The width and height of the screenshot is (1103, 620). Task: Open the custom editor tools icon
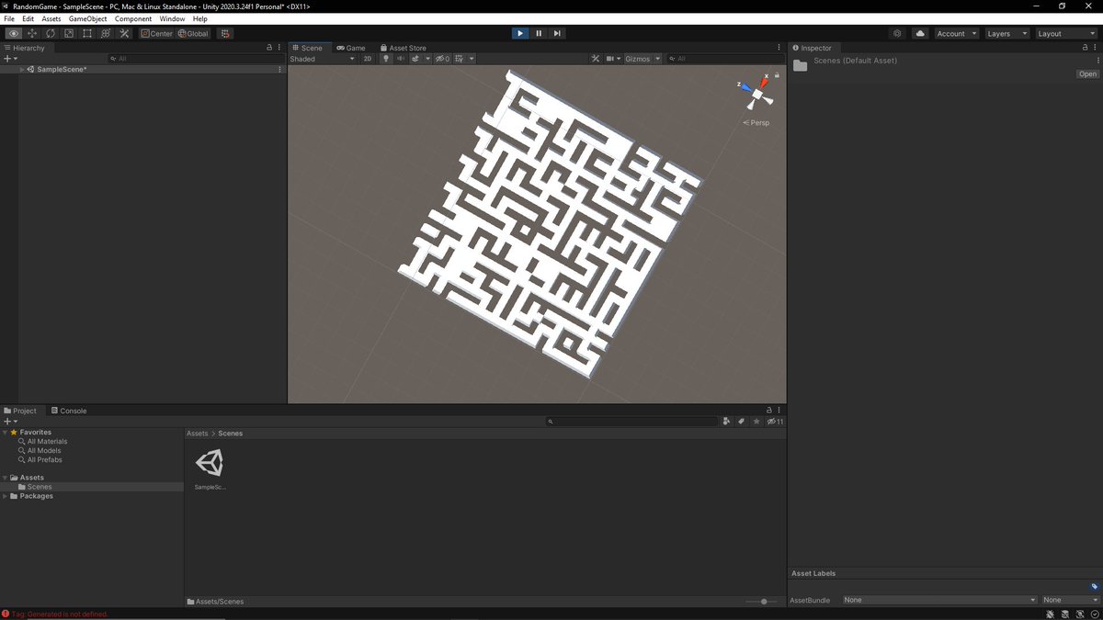(124, 33)
